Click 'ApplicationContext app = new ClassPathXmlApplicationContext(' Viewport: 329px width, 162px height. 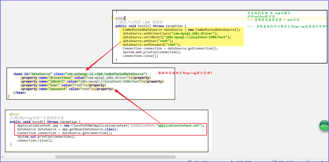(73, 126)
